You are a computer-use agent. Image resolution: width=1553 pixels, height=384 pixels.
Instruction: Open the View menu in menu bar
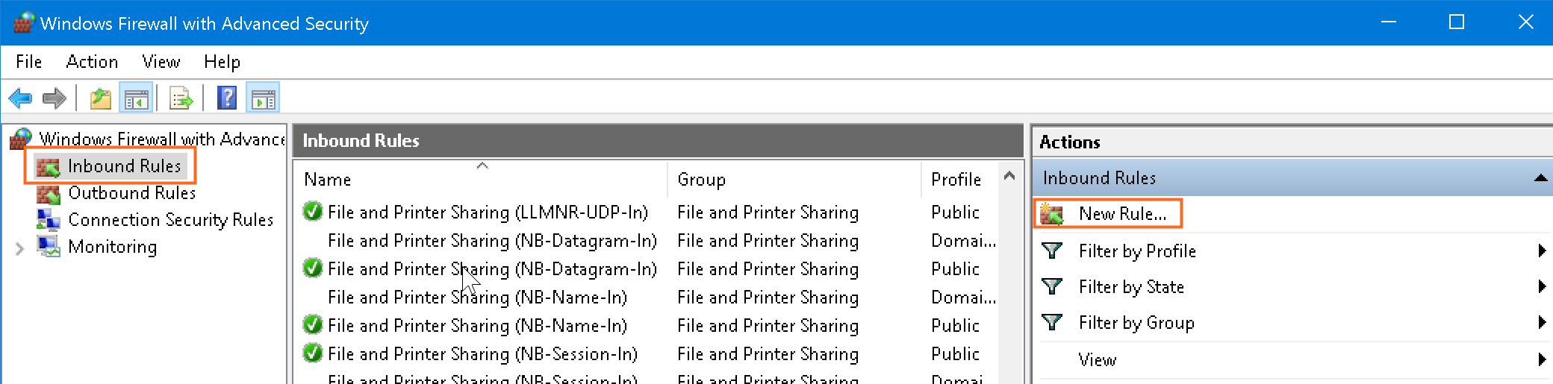click(161, 62)
